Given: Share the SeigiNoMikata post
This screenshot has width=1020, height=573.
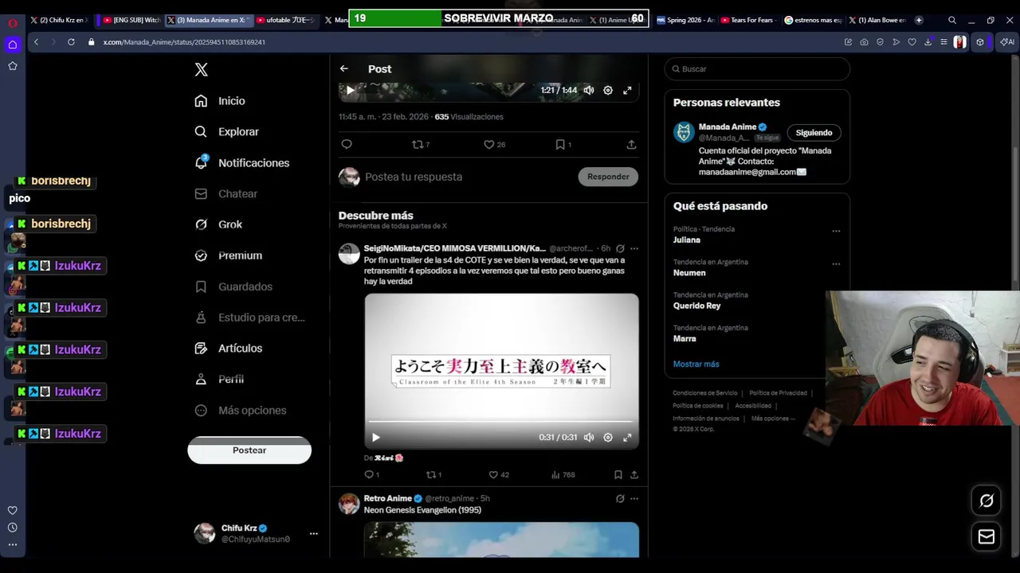Looking at the screenshot, I should (x=634, y=474).
